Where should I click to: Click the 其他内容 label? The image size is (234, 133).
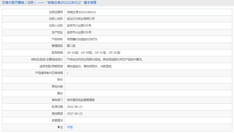(x=57, y=86)
